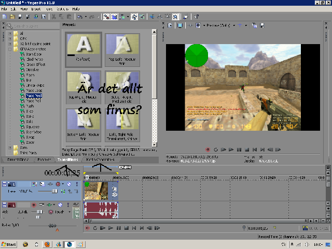Switch to the Explorer tab
Image resolution: width=332 pixels, height=249 pixels.
(44, 159)
